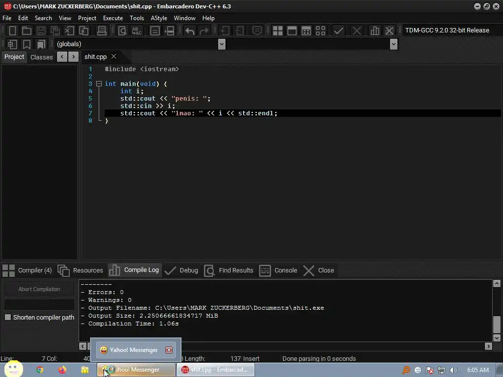Click the crossed-out chart Delete Profiling icon

coord(389,31)
